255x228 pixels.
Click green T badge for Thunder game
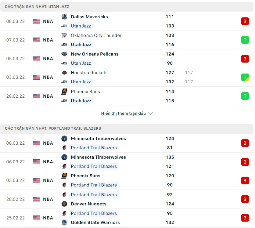[x=245, y=40]
